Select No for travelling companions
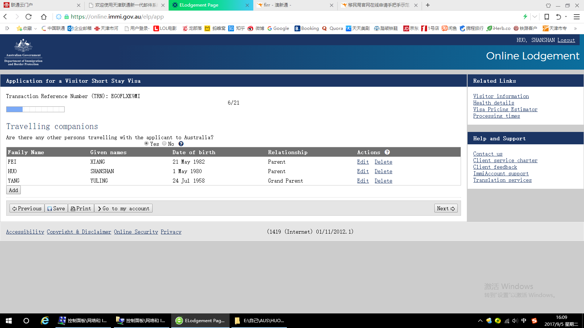Screen dimensions: 584x328 pos(164,144)
